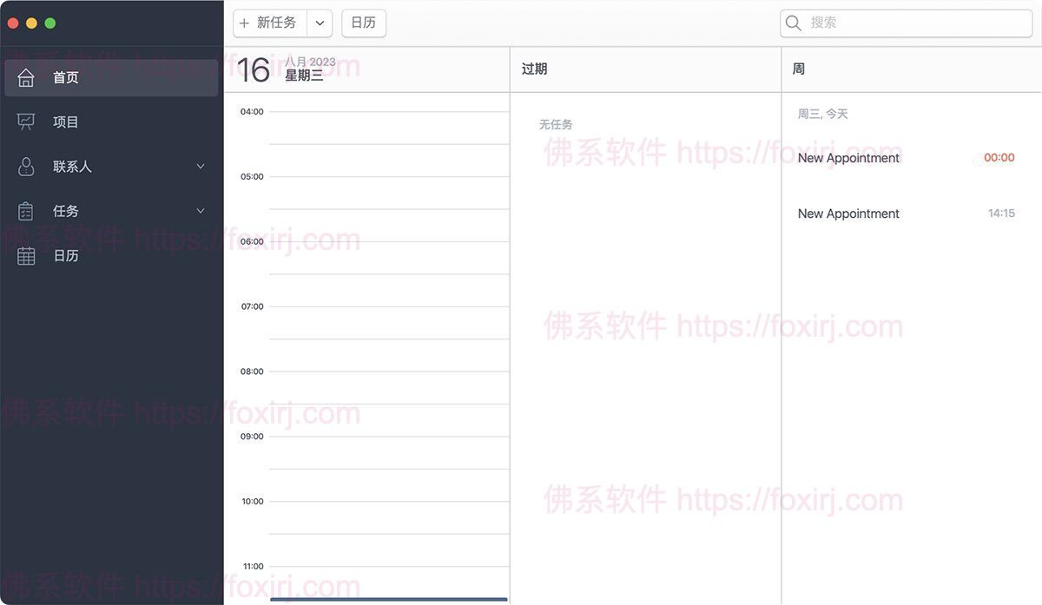Viewport: 1042px width, 605px height.
Task: Expand the 联系人 chevron in sidebar
Action: pyautogui.click(x=201, y=166)
